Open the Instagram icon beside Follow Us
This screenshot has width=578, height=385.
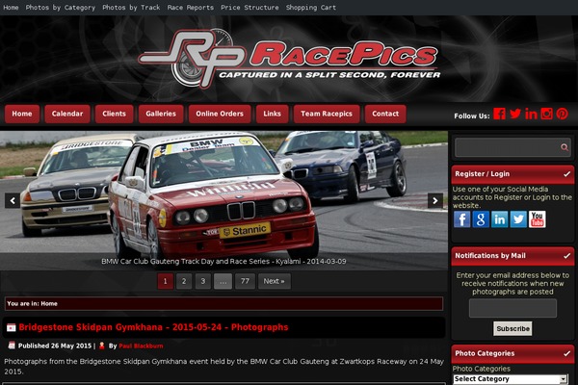tap(546, 114)
